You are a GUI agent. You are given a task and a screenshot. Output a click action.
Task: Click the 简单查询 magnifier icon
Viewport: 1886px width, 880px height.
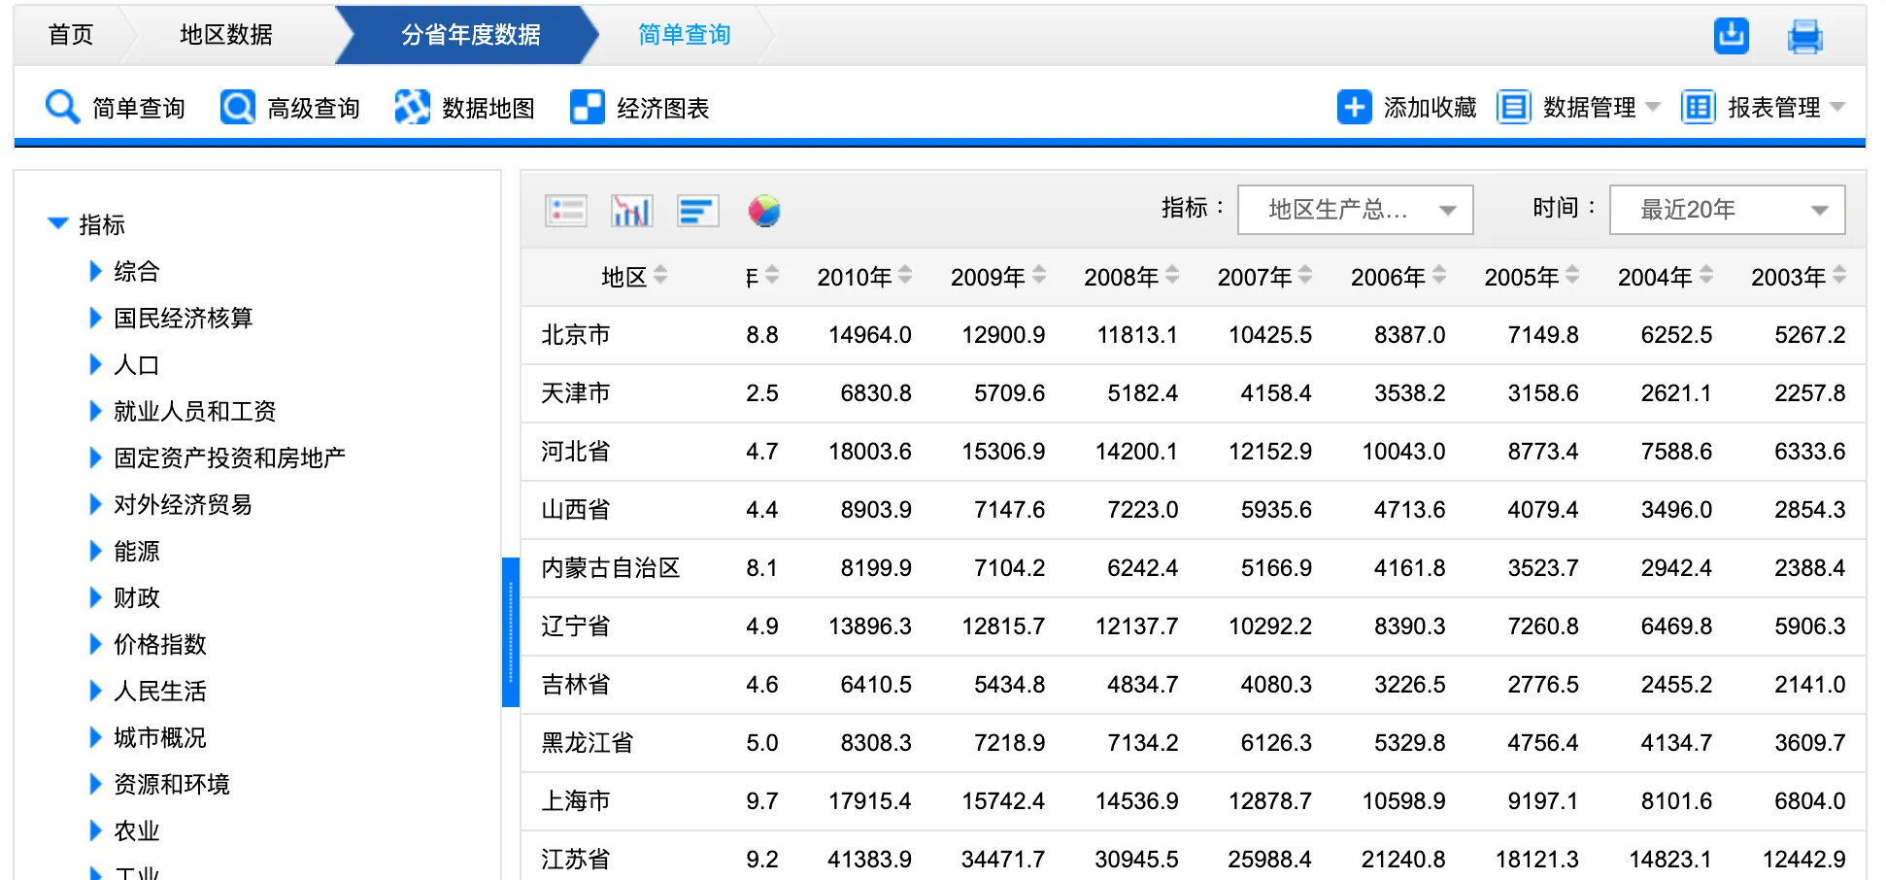pos(62,107)
